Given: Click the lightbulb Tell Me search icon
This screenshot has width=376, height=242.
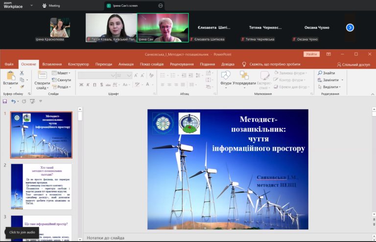Looking at the screenshot, I should [x=244, y=64].
